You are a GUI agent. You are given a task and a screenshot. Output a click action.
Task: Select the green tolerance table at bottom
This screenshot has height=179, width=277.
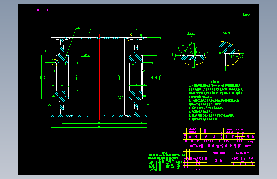165,161
